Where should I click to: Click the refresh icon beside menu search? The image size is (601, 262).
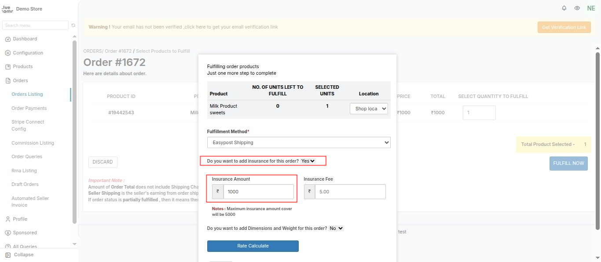pyautogui.click(x=73, y=25)
